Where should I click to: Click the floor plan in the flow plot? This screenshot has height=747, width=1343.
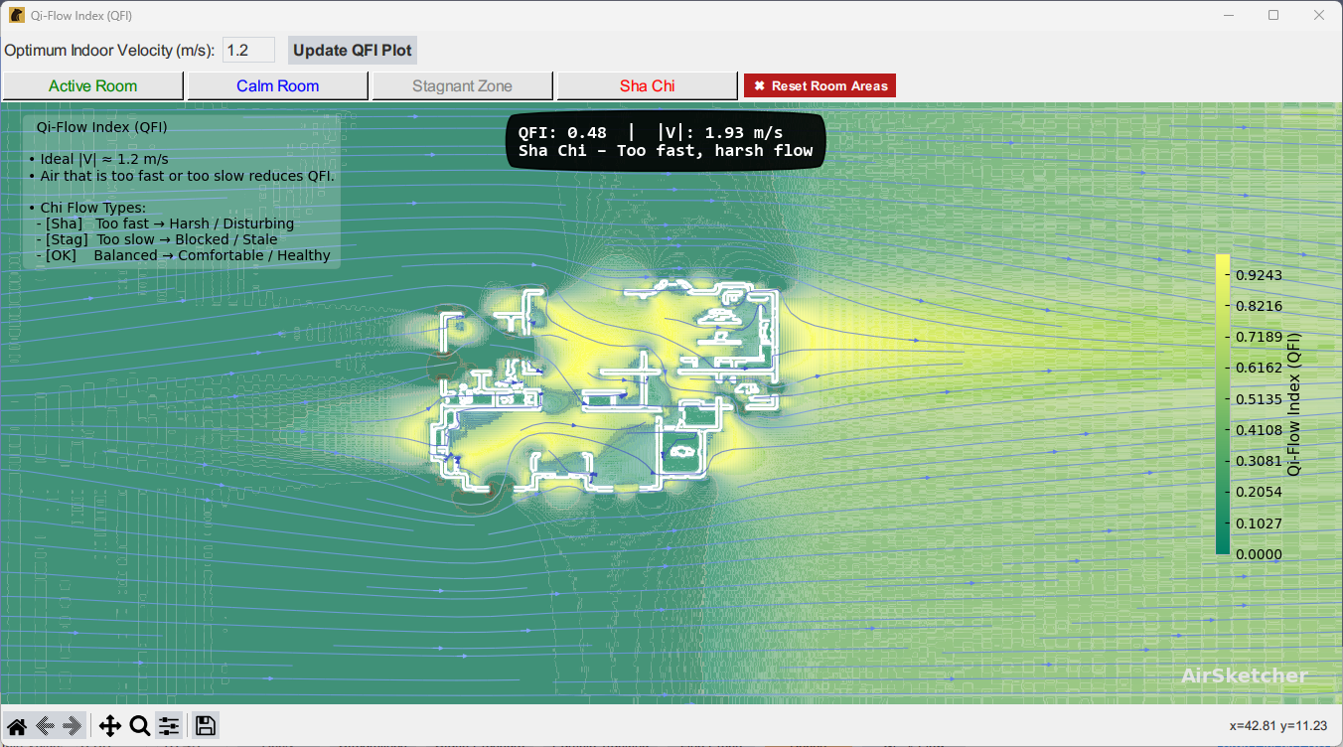pyautogui.click(x=606, y=392)
